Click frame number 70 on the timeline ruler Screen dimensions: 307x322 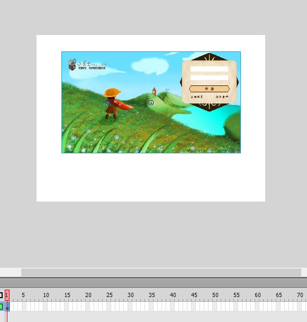[x=300, y=295]
